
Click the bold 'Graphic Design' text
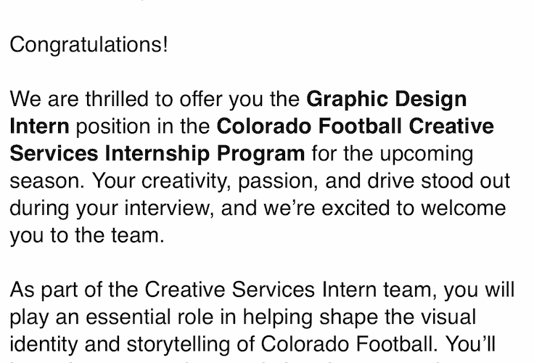click(386, 99)
